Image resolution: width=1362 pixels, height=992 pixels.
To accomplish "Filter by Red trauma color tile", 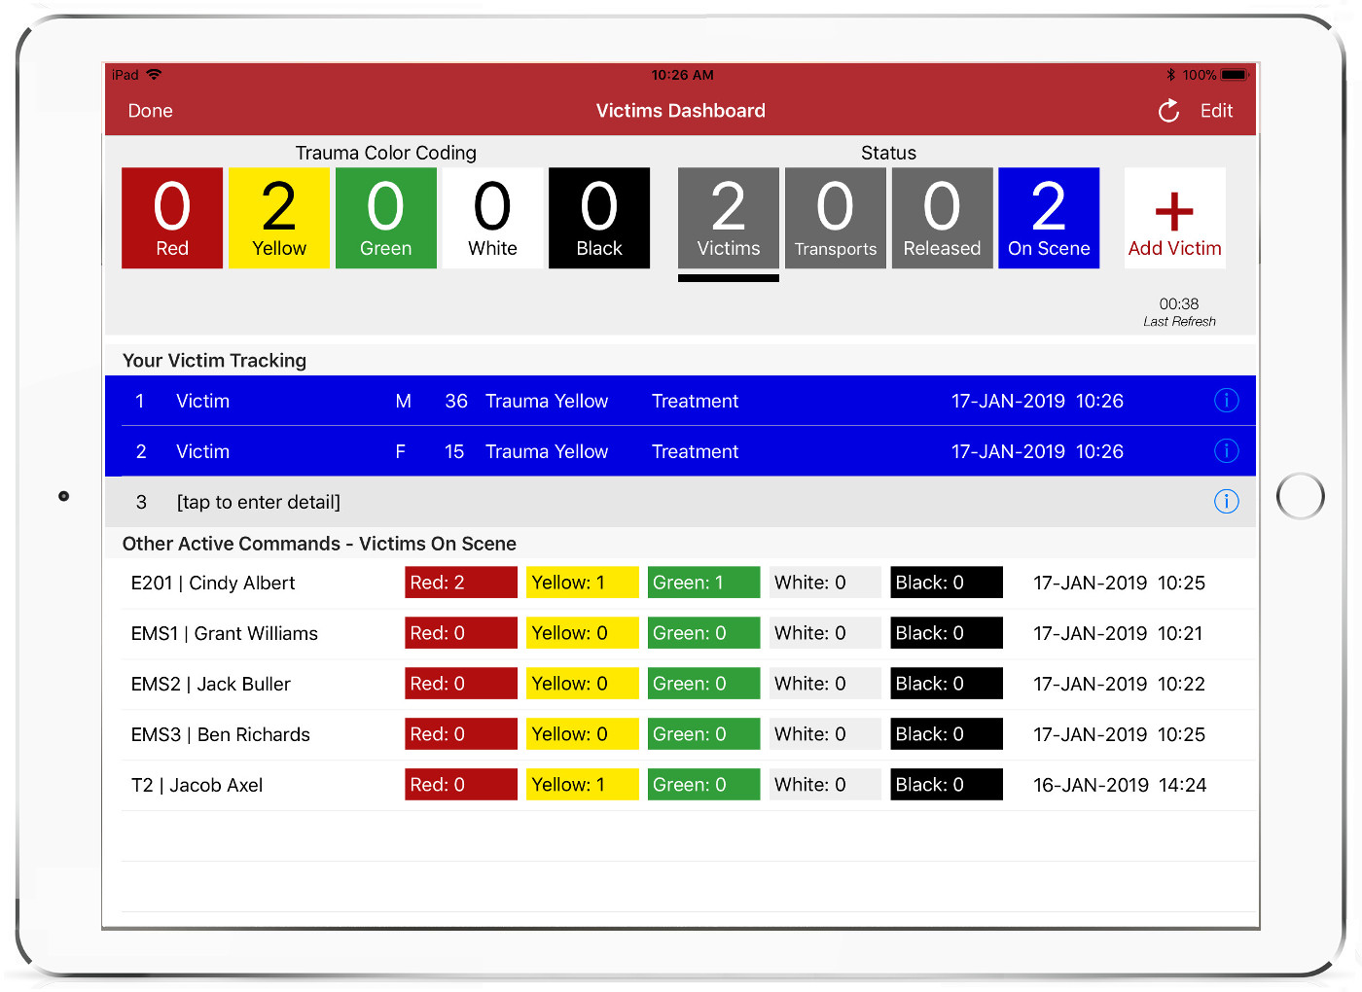I will [x=172, y=218].
